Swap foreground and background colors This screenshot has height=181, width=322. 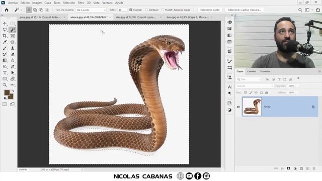click(x=13, y=91)
